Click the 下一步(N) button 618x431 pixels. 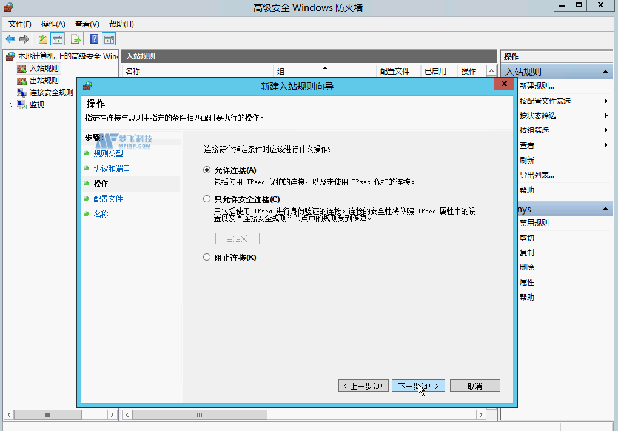pos(418,386)
